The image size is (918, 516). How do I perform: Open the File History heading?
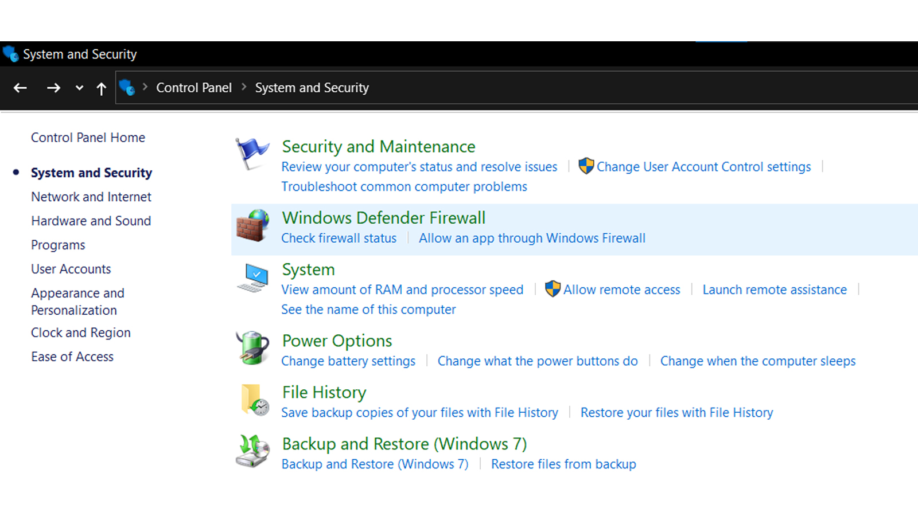click(324, 393)
